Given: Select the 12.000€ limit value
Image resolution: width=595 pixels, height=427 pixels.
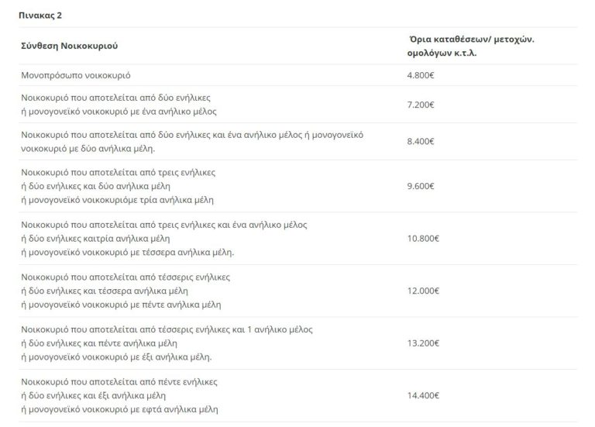Looking at the screenshot, I should point(422,291).
